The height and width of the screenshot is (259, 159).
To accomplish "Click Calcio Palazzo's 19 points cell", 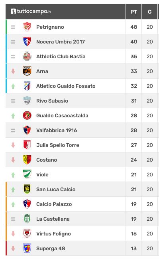I will point(133,204).
